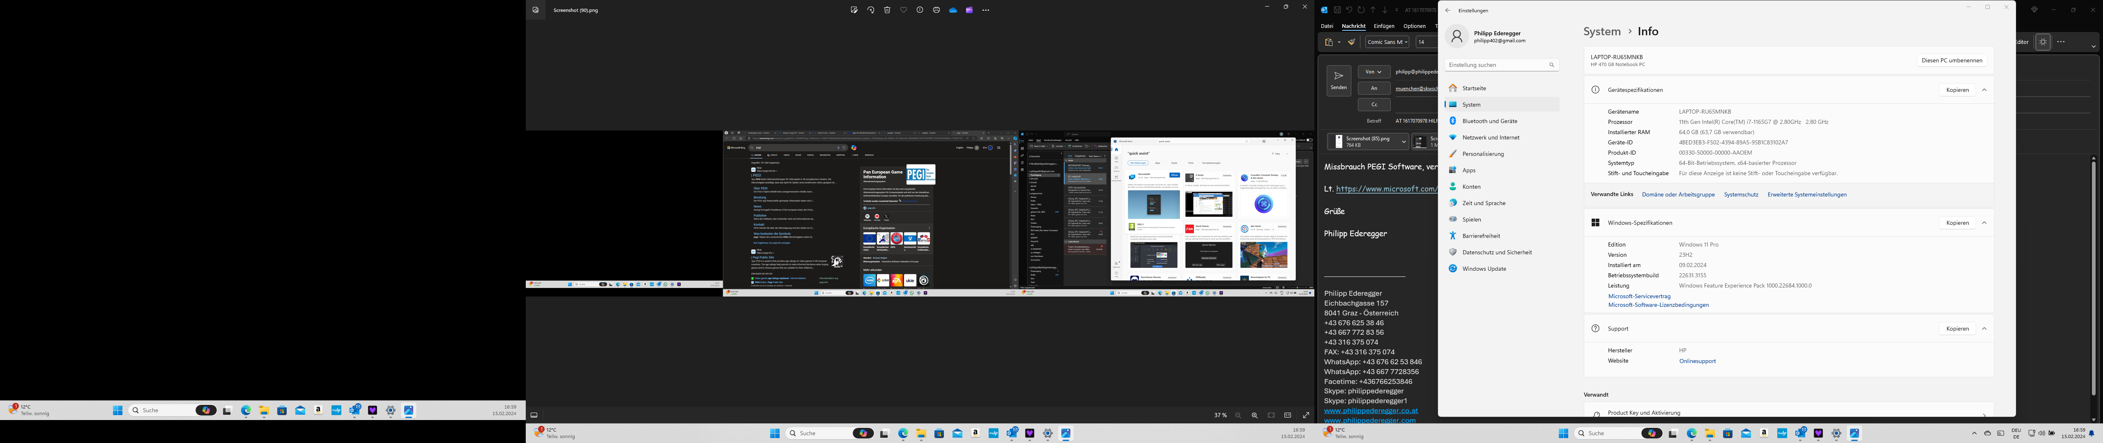The height and width of the screenshot is (443, 2103).
Task: Open the Optionen tab in Outlook
Action: point(1415,26)
